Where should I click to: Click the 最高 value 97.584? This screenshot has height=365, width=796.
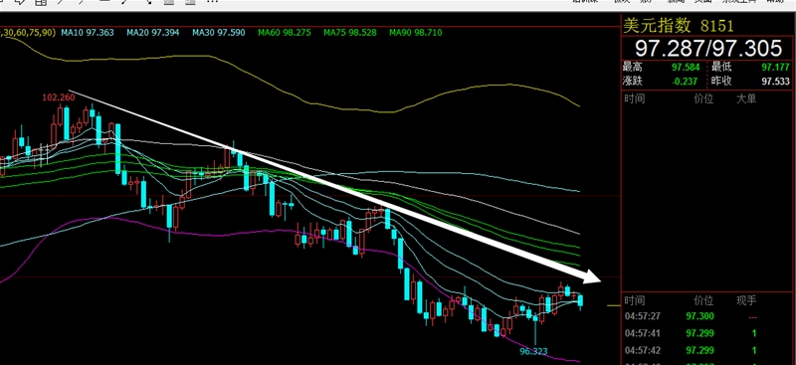click(686, 67)
